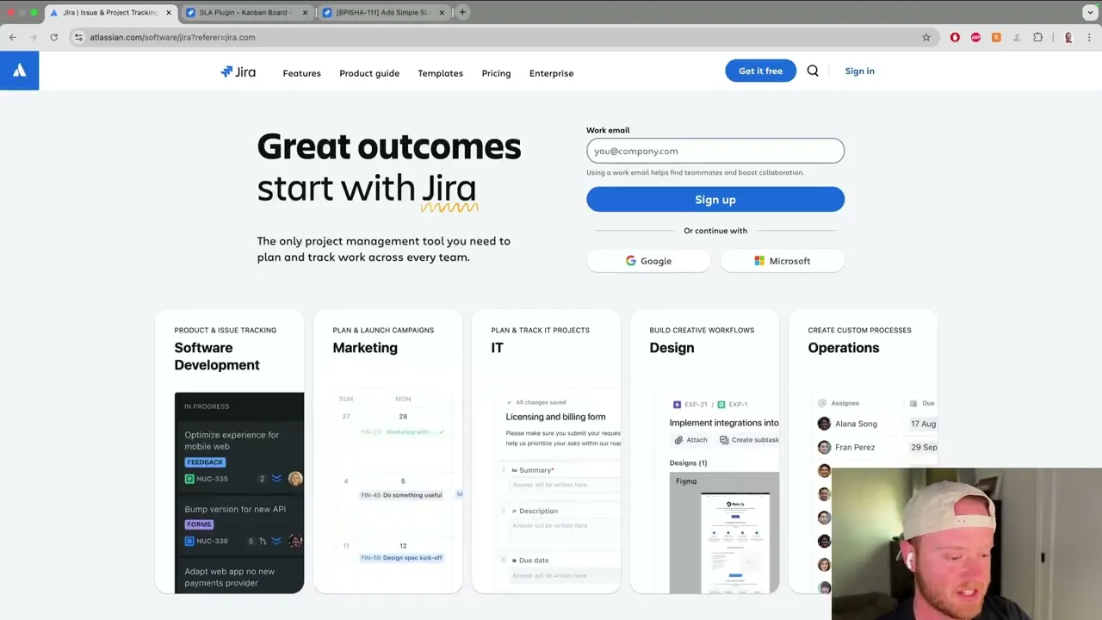The height and width of the screenshot is (620, 1102).
Task: Open the Enterprise menu item
Action: pos(551,73)
